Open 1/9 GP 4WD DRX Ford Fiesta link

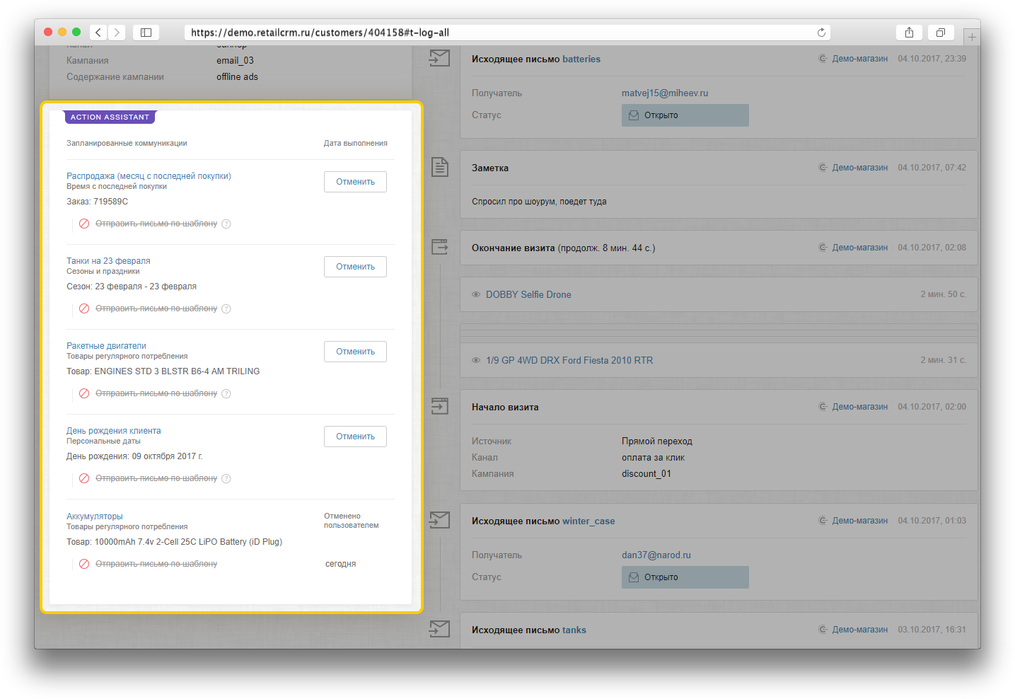[x=569, y=361]
